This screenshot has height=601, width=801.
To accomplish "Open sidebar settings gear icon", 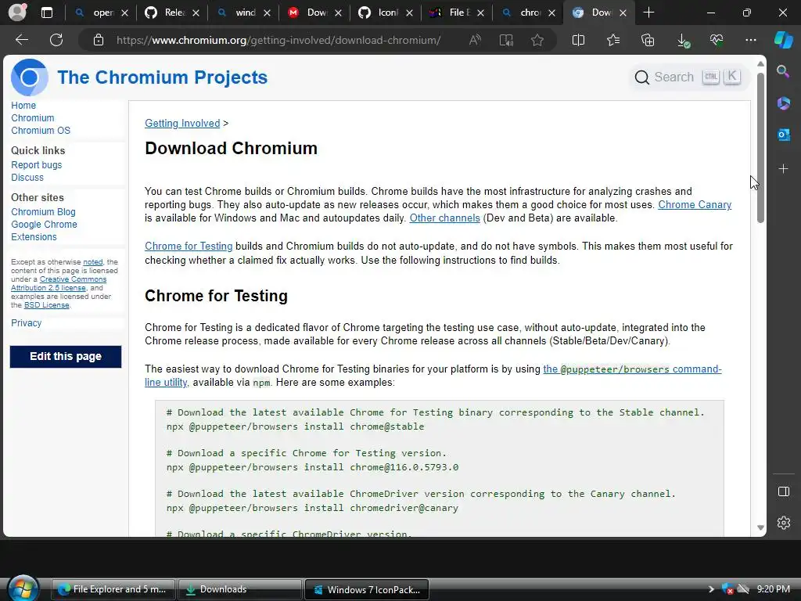I will 784,523.
